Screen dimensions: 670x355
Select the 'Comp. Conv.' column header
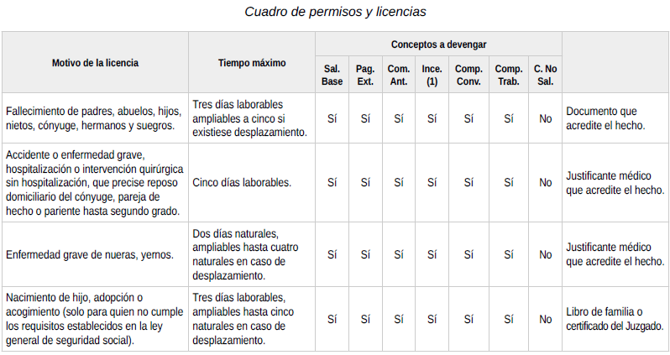(468, 75)
